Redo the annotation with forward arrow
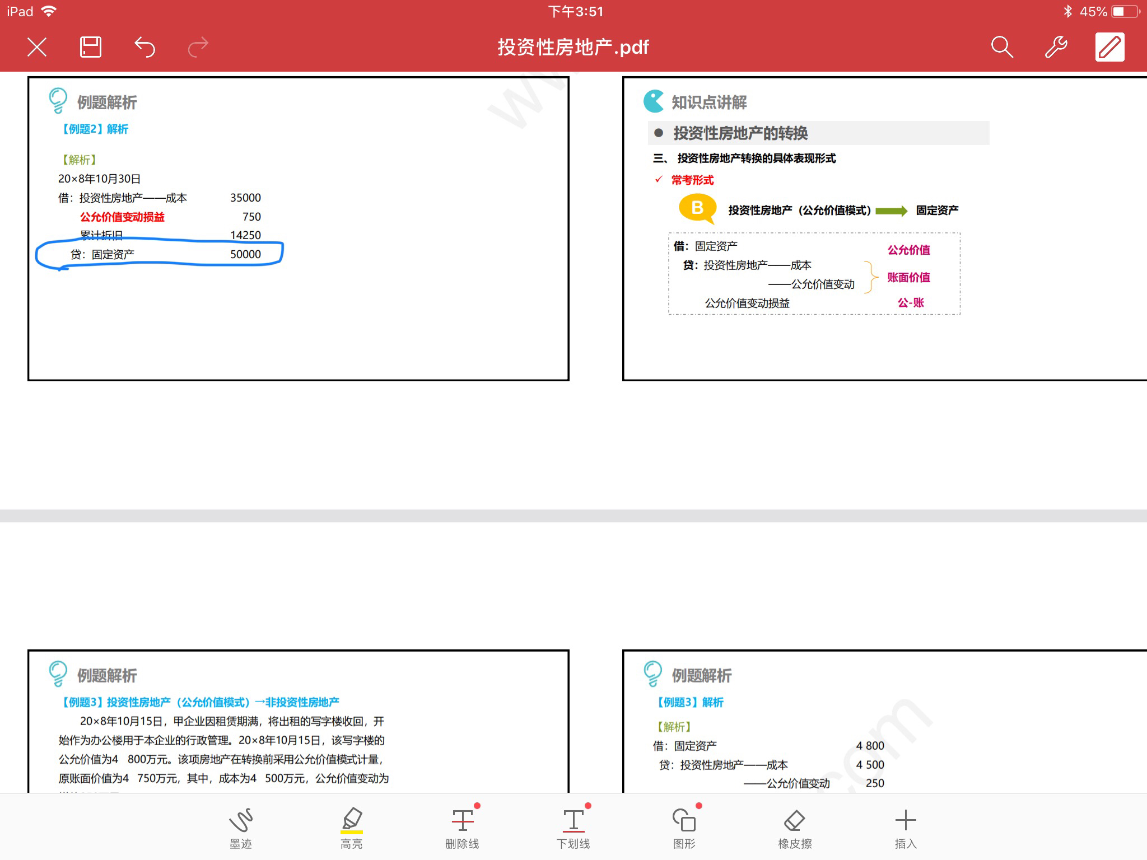The image size is (1147, 860). tap(198, 47)
